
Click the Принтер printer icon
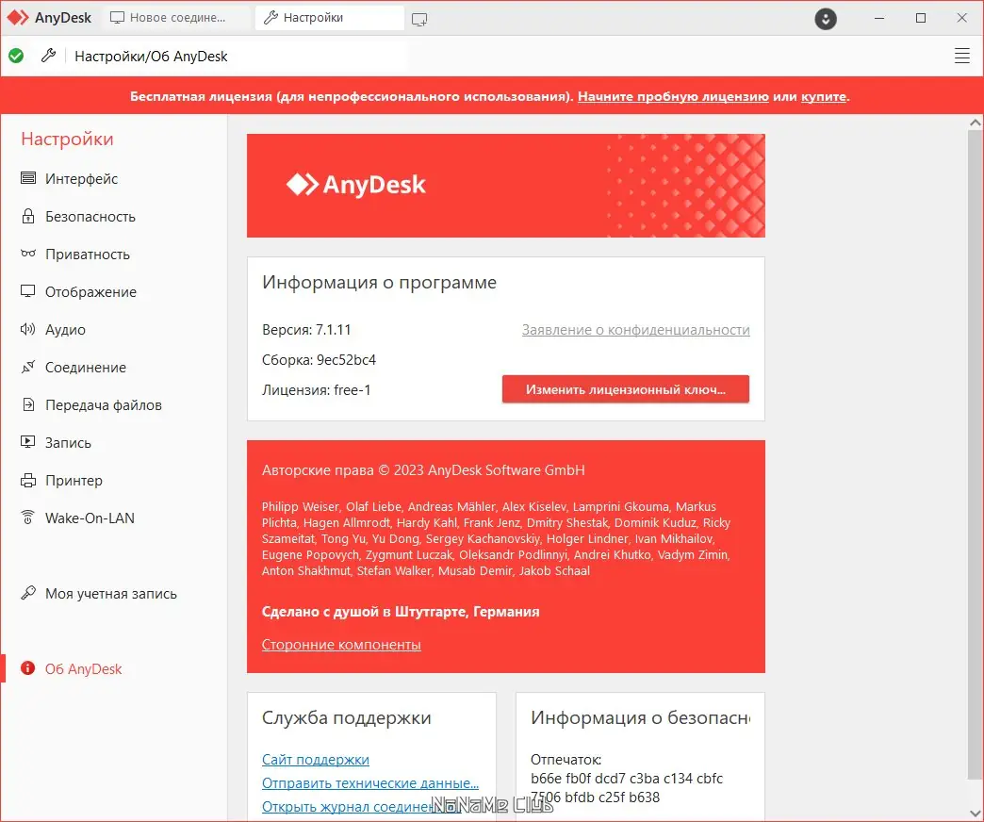point(28,480)
